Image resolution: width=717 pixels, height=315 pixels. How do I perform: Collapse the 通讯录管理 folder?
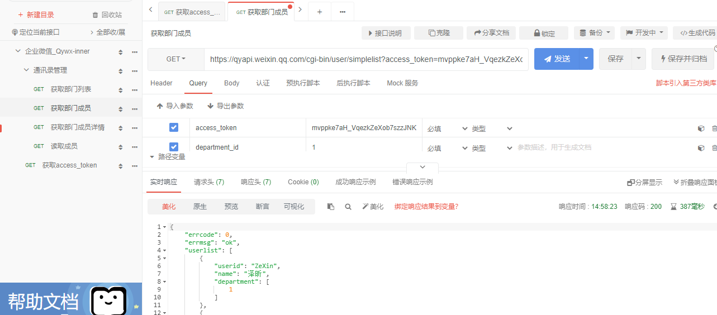(x=26, y=70)
